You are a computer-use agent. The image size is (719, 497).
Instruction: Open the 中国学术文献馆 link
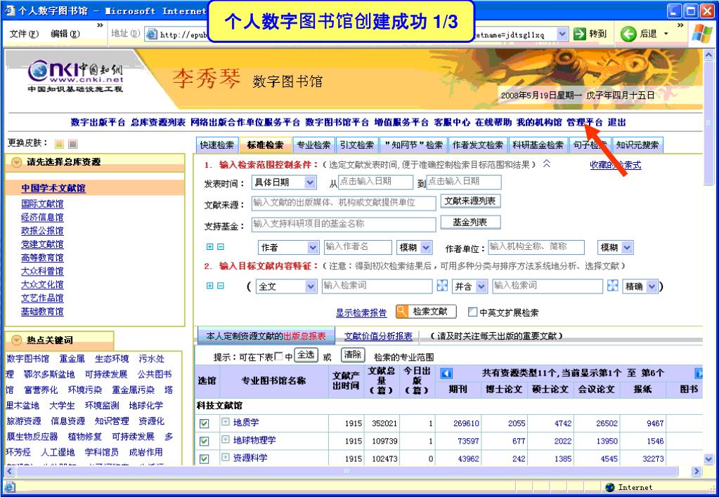pos(53,188)
